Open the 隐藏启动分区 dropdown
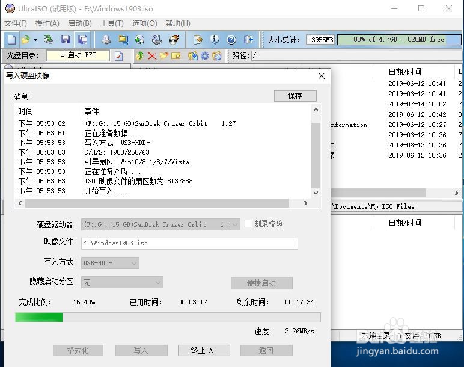This screenshot has height=367, width=464. click(x=122, y=282)
